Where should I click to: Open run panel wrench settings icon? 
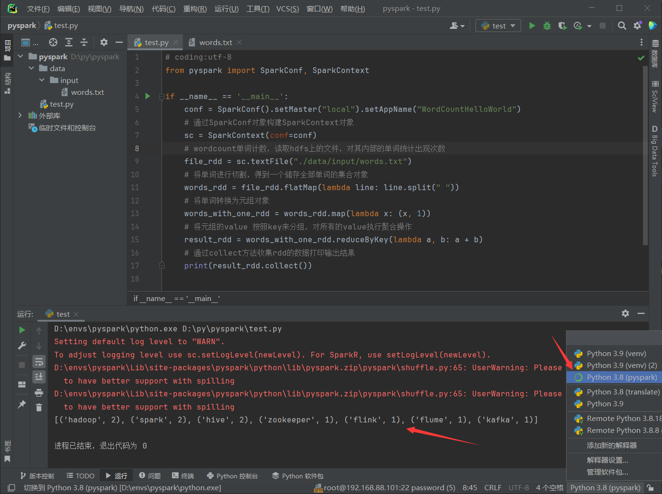click(x=22, y=346)
